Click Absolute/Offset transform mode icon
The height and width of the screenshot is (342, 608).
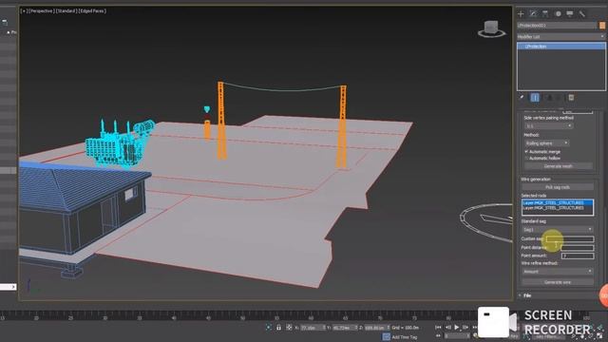[289, 328]
